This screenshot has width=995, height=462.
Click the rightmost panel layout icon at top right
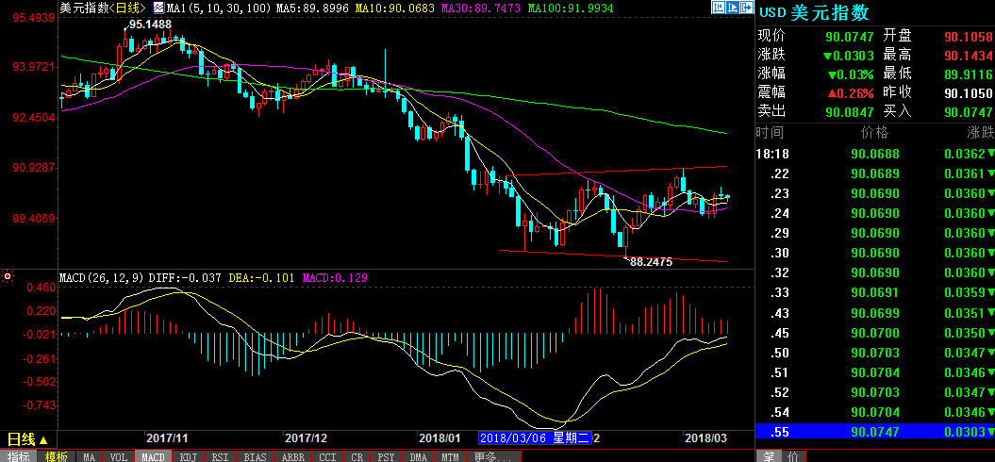point(746,8)
